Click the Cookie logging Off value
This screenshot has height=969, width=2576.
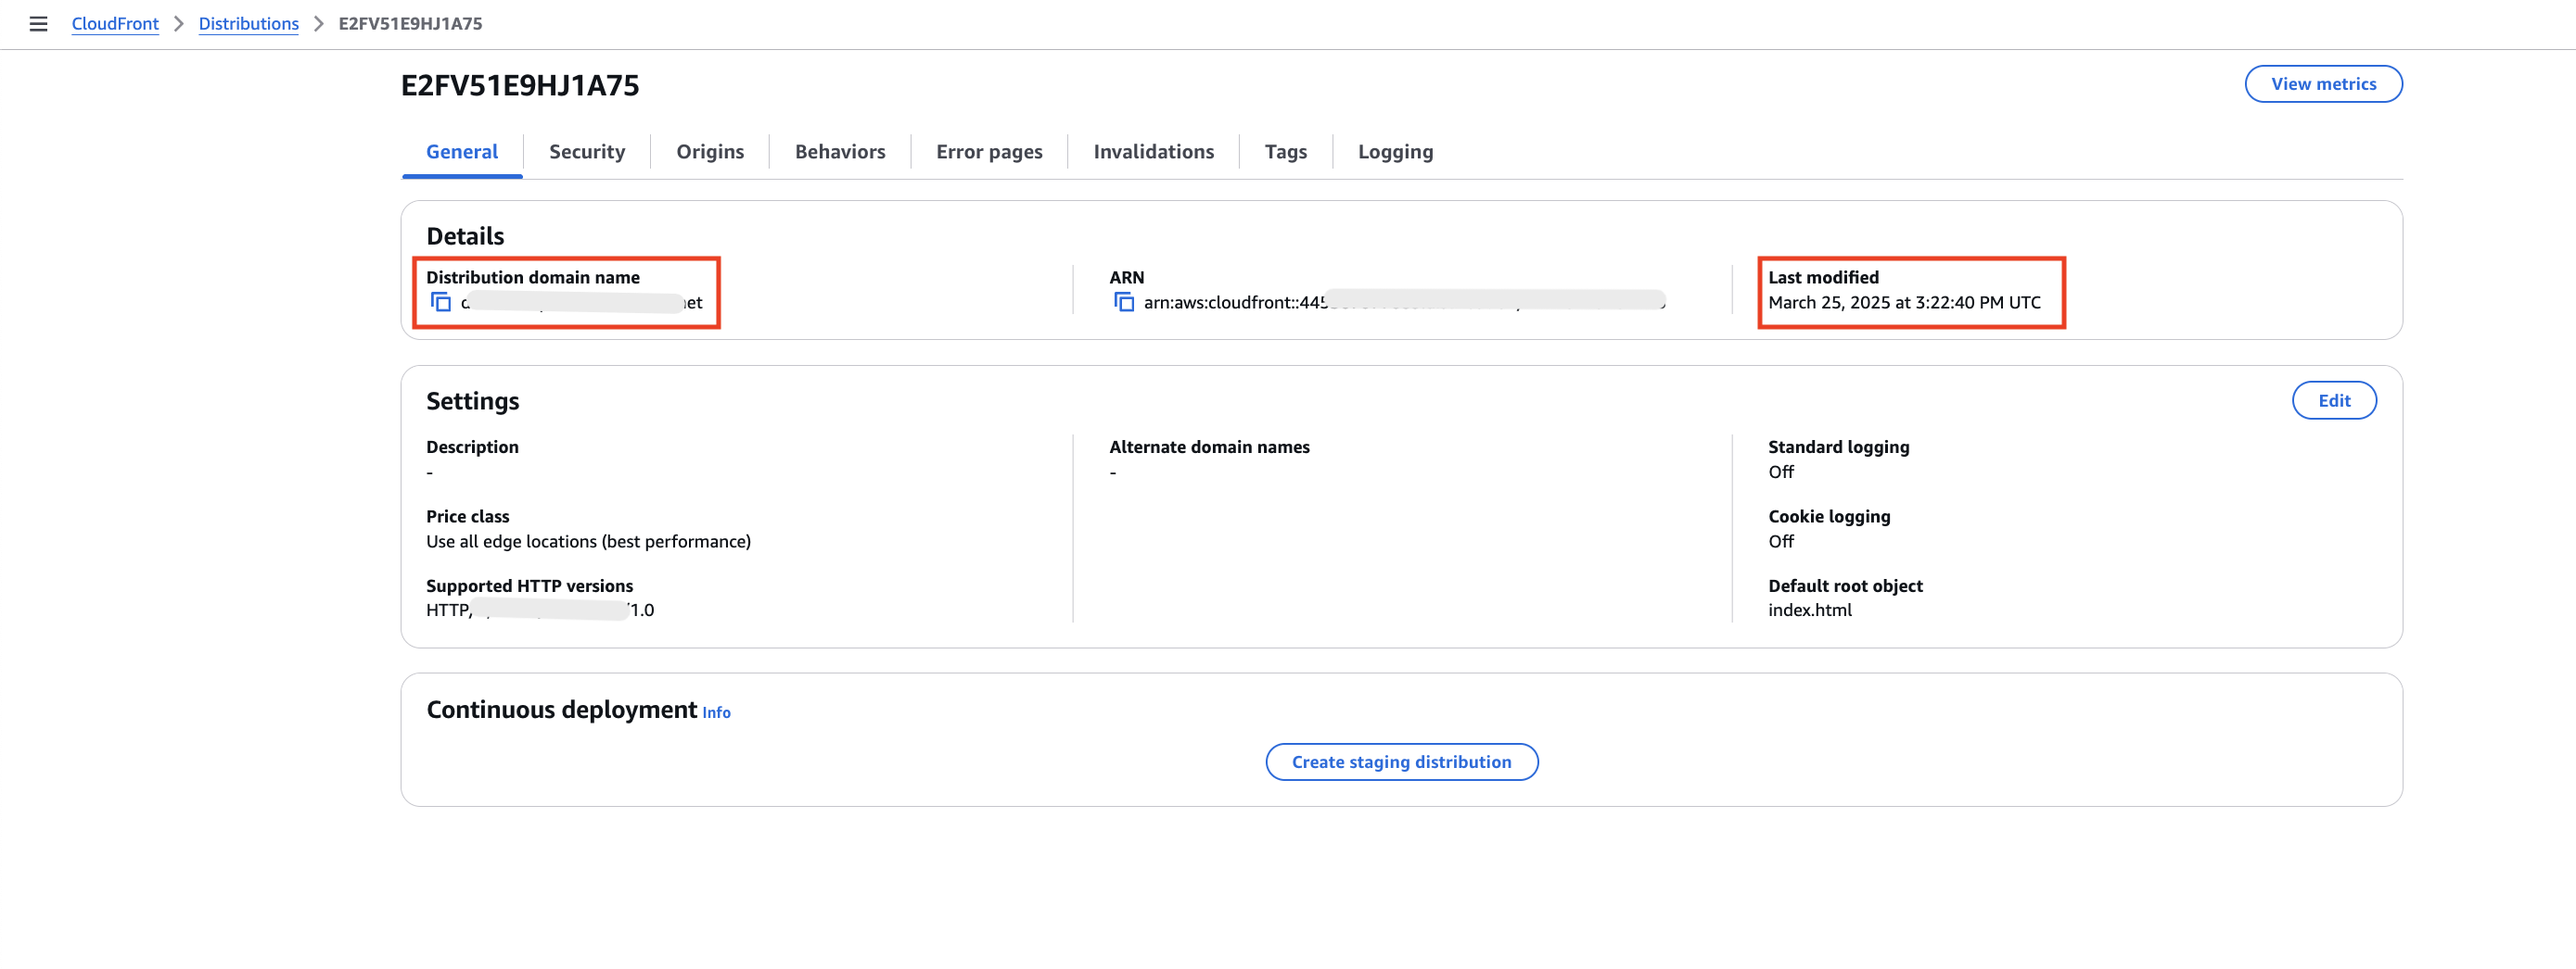pyautogui.click(x=1780, y=541)
